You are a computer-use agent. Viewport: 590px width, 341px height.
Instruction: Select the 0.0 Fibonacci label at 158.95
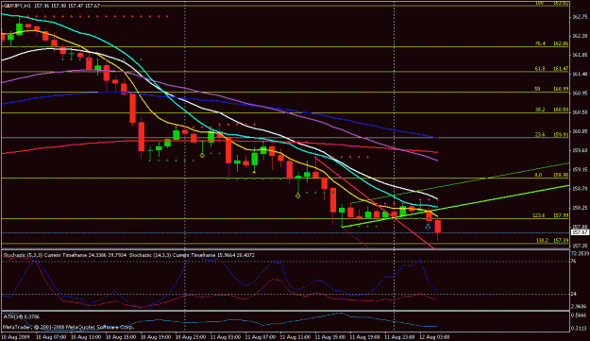551,175
